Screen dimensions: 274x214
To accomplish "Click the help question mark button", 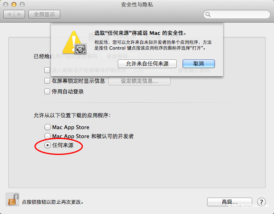I will tap(261, 202).
